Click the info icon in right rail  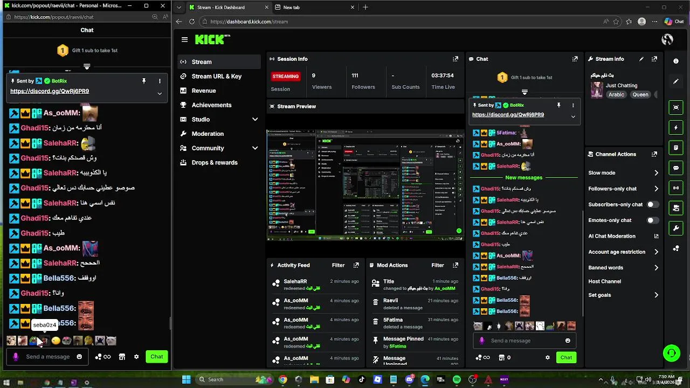tap(676, 61)
